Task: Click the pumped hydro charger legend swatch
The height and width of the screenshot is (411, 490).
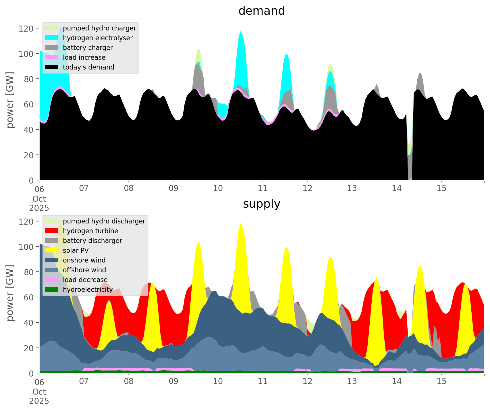Action: tap(51, 28)
